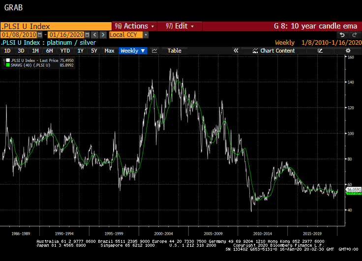The width and height of the screenshot is (362, 261).
Task: Click the 140 y-axis value
Action: 351,82
